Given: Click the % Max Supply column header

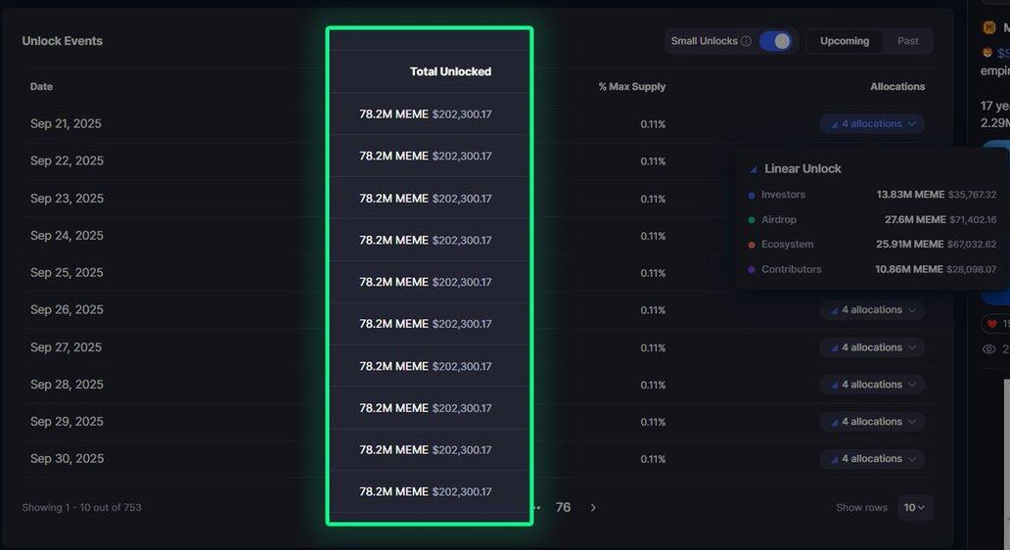Looking at the screenshot, I should pyautogui.click(x=632, y=86).
